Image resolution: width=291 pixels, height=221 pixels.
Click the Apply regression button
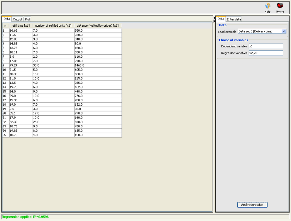coord(252,205)
